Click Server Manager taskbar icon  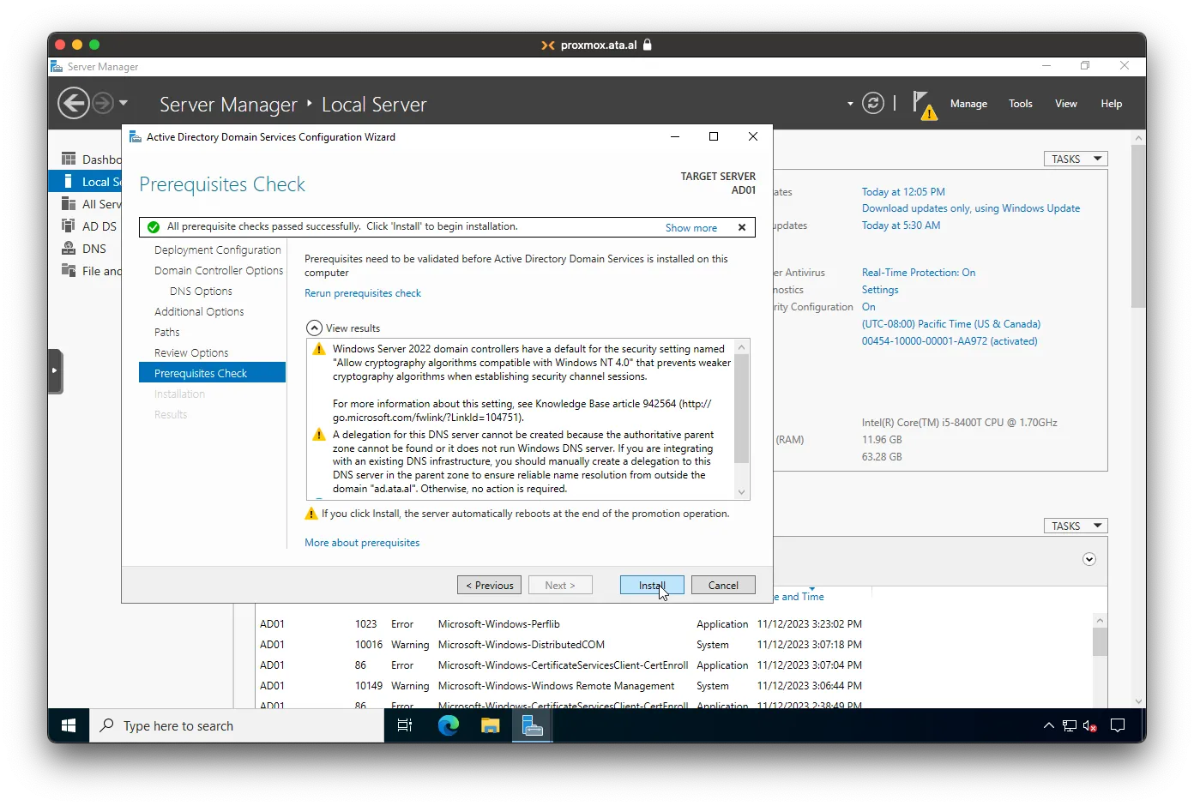click(533, 725)
